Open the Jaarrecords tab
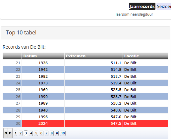 click(x=142, y=6)
